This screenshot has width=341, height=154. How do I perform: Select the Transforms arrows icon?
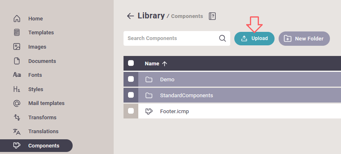coord(17,117)
